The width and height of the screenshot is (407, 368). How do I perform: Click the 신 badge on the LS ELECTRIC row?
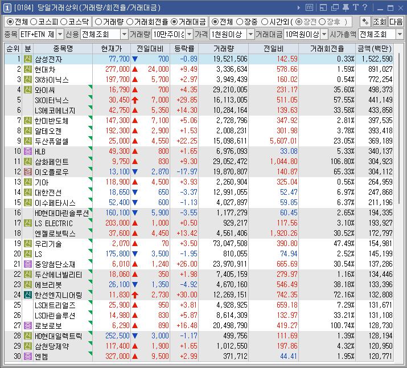point(28,223)
